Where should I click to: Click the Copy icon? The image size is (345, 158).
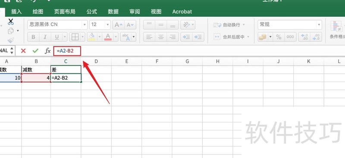coord(10,31)
